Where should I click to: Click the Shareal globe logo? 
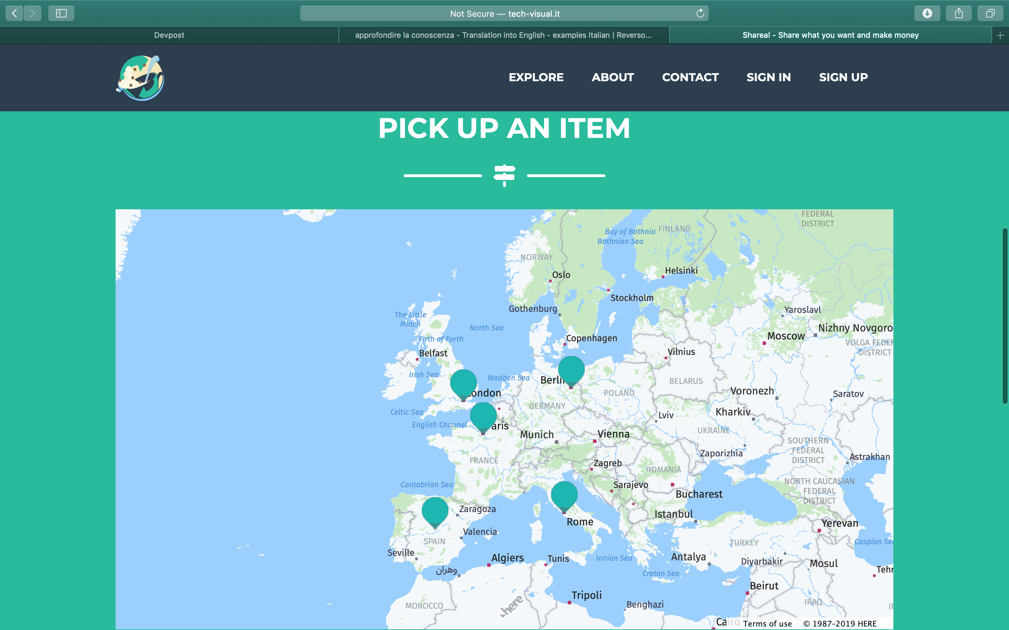click(x=140, y=78)
